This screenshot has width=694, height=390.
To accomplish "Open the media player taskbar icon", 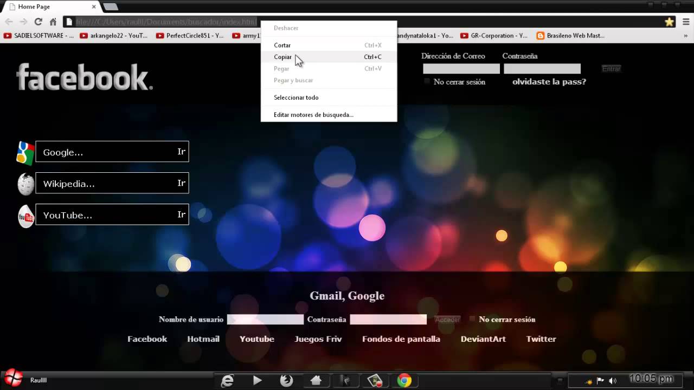I will point(257,381).
